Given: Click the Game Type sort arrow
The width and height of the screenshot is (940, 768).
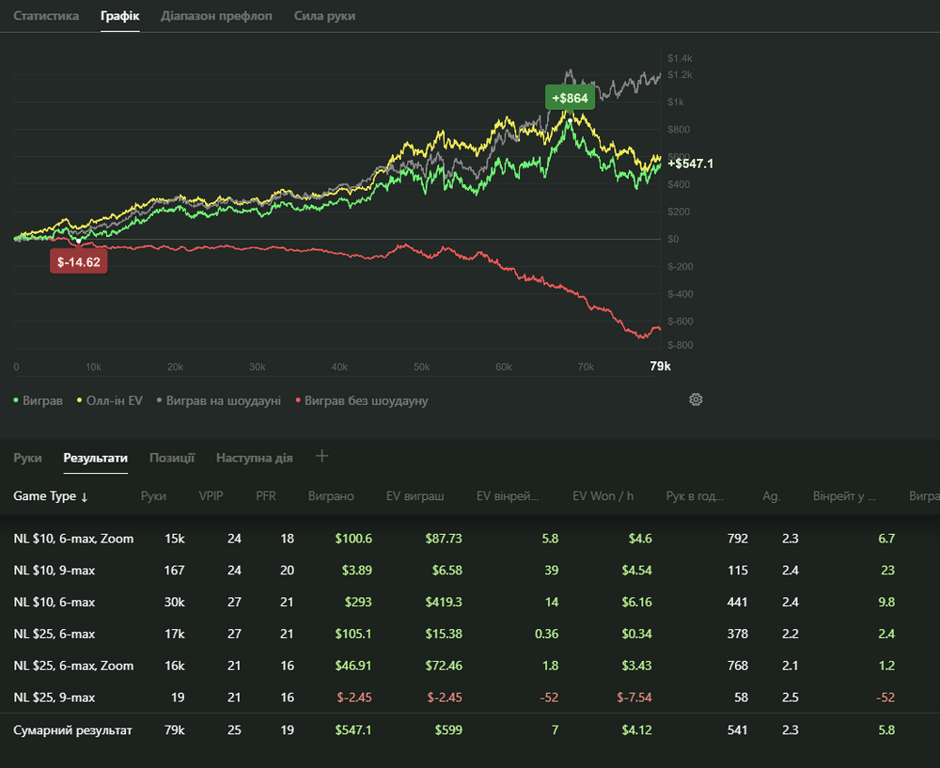Looking at the screenshot, I should click(84, 497).
